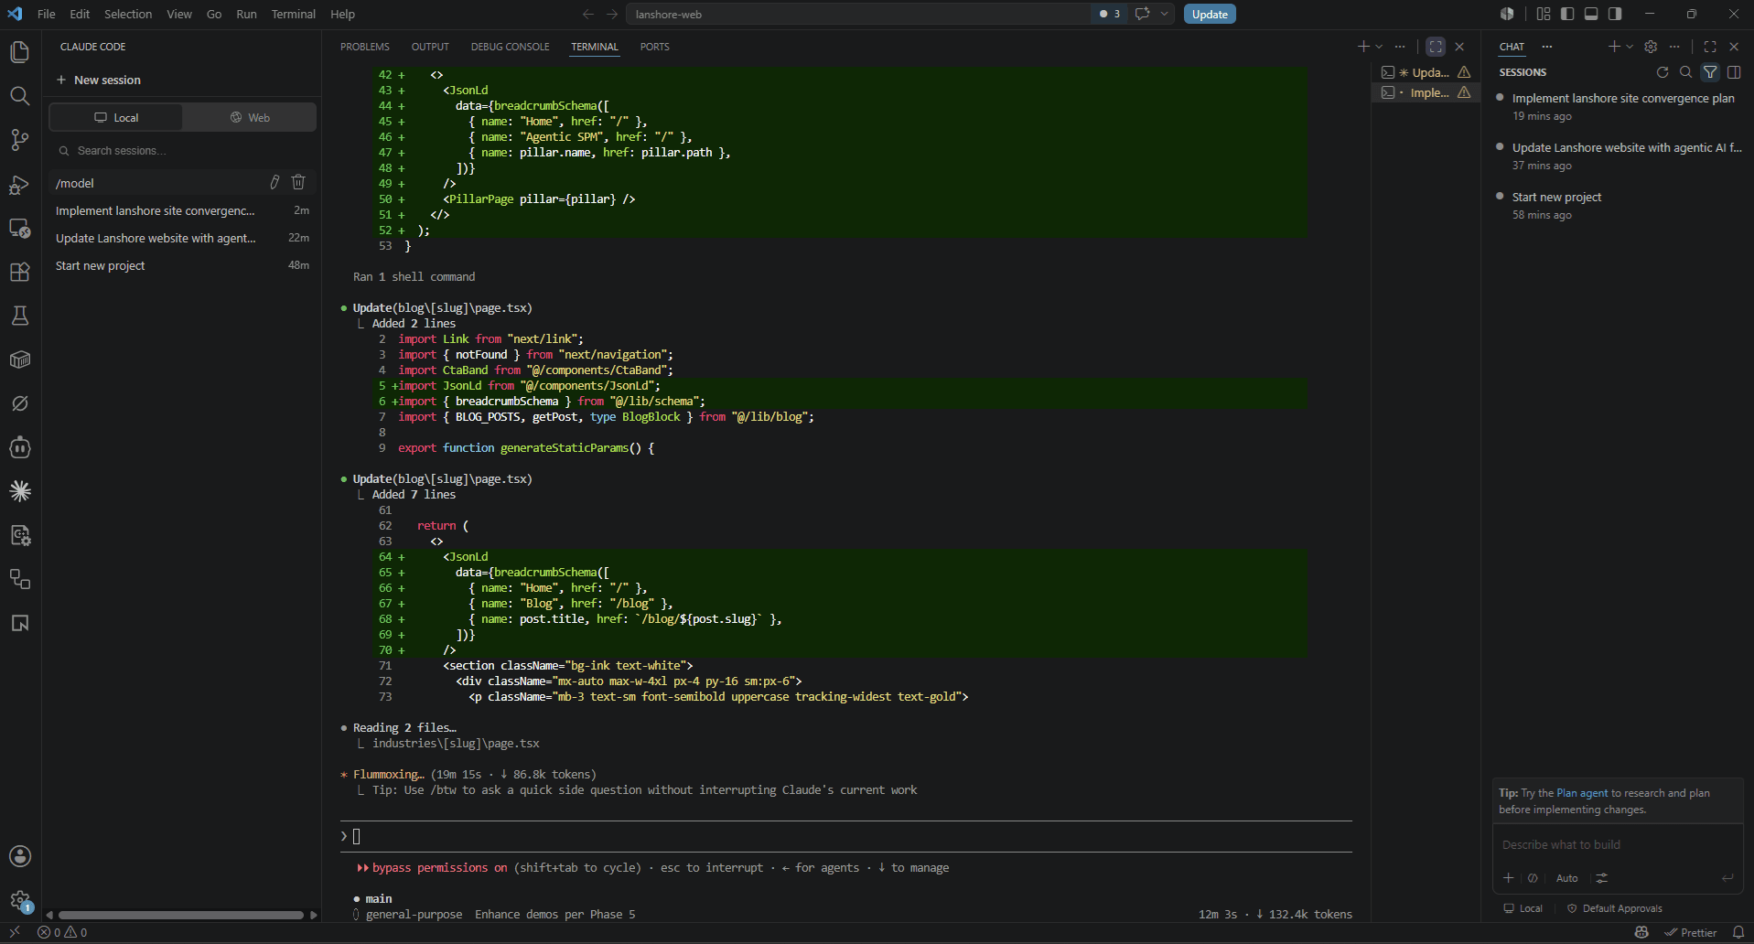This screenshot has width=1754, height=944.
Task: Open the ellipsis next to CHAT tab
Action: point(1547,47)
